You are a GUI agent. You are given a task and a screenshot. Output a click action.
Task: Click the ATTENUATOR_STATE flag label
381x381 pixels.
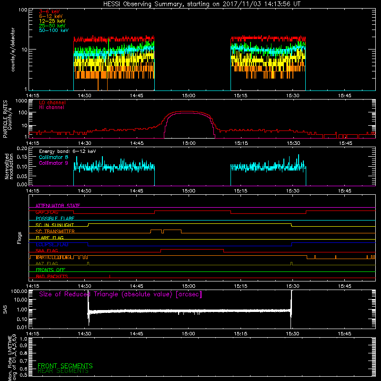pyautogui.click(x=58, y=206)
